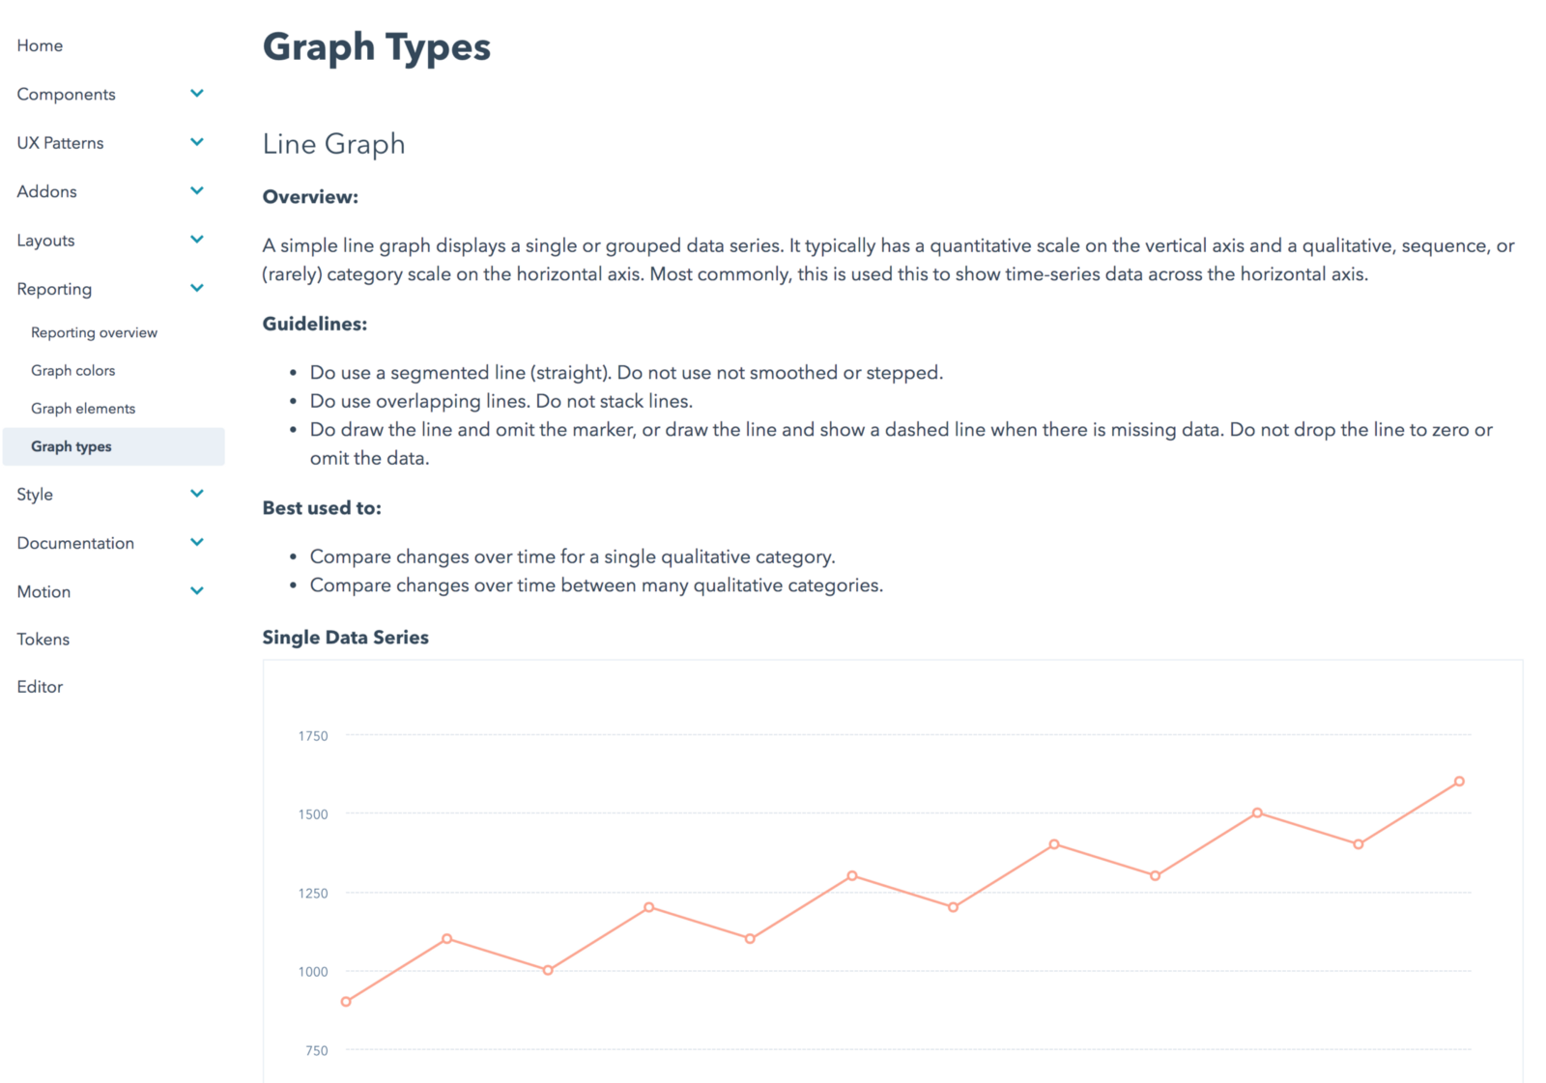The height and width of the screenshot is (1083, 1546).
Task: Expand the Addons section chevron
Action: (x=197, y=190)
